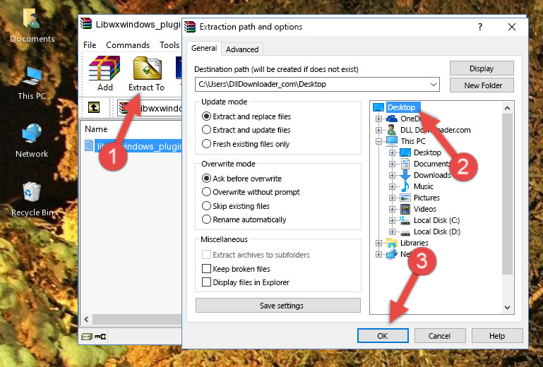This screenshot has width=543, height=367.
Task: Click the Local Disk (C:) drive icon
Action: coord(405,220)
